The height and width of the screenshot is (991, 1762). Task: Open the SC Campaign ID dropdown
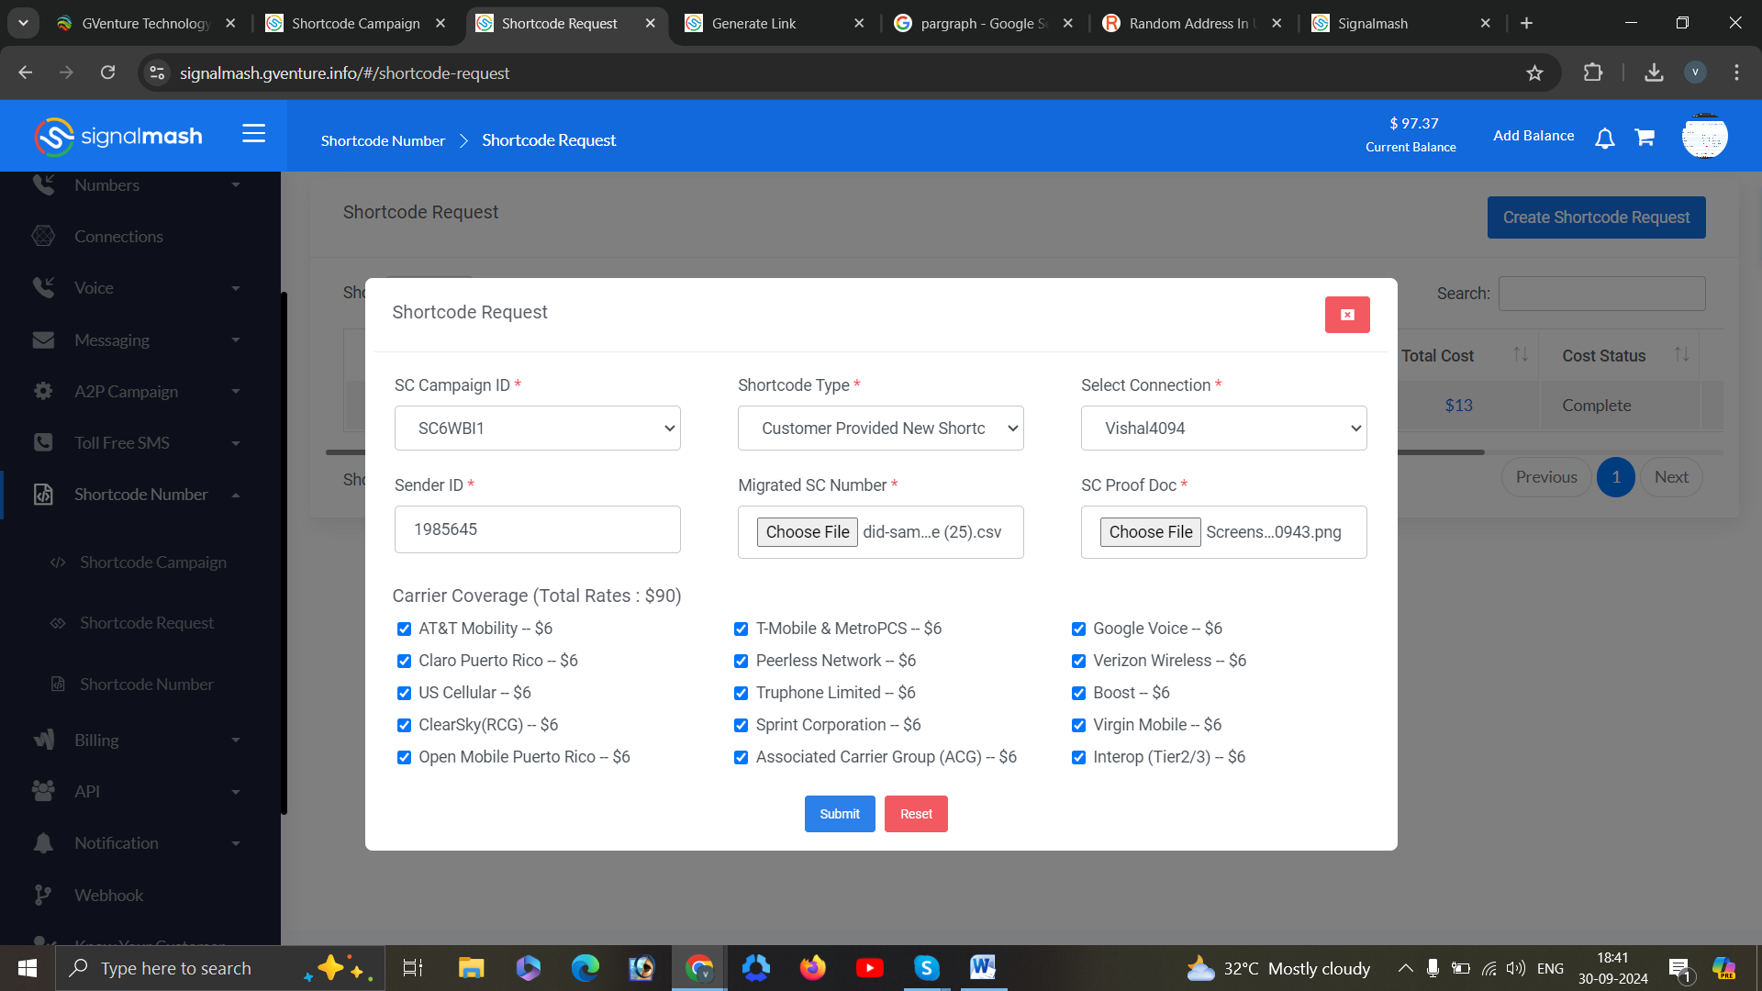coord(537,429)
